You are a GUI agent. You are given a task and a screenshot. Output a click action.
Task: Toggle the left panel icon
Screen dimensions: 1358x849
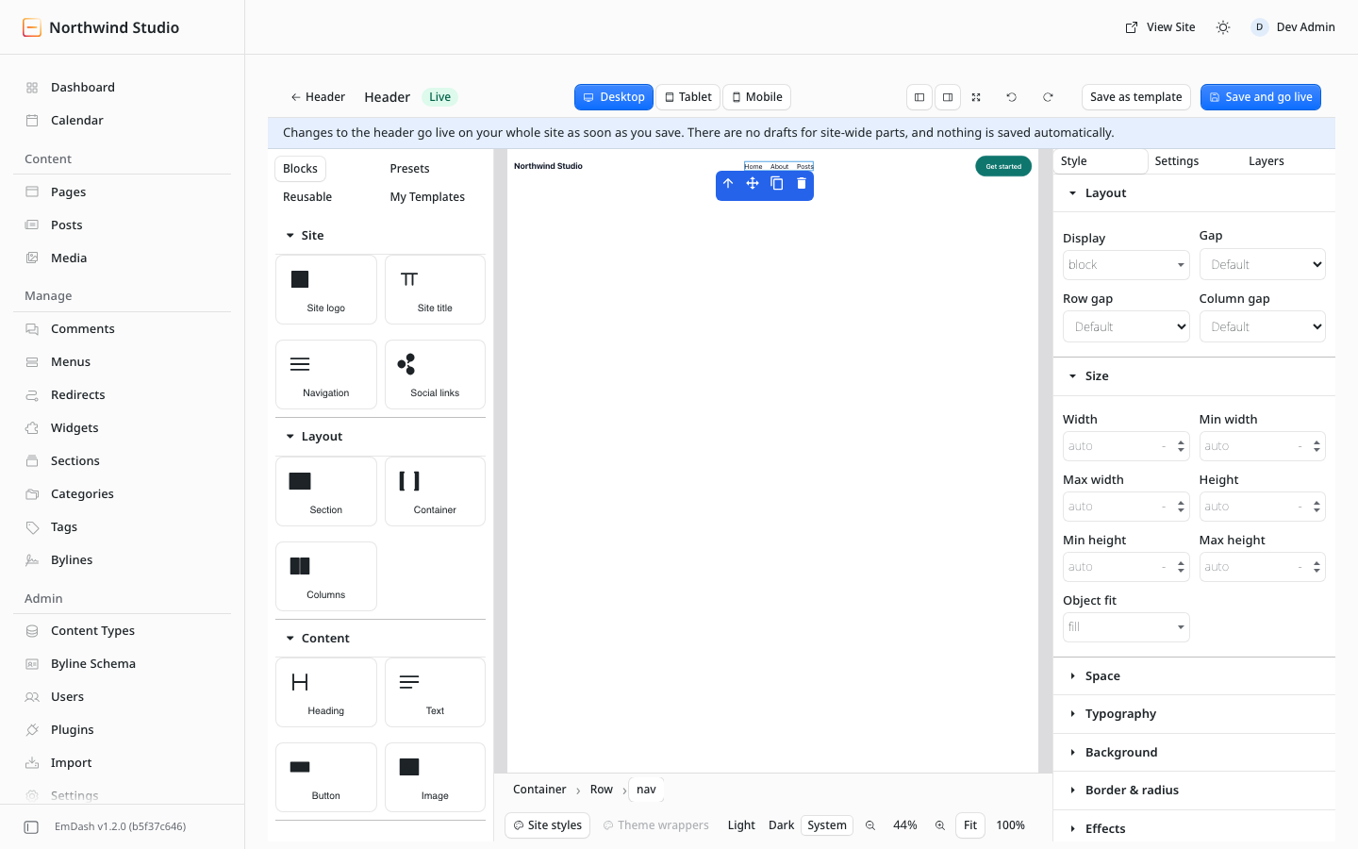point(919,97)
